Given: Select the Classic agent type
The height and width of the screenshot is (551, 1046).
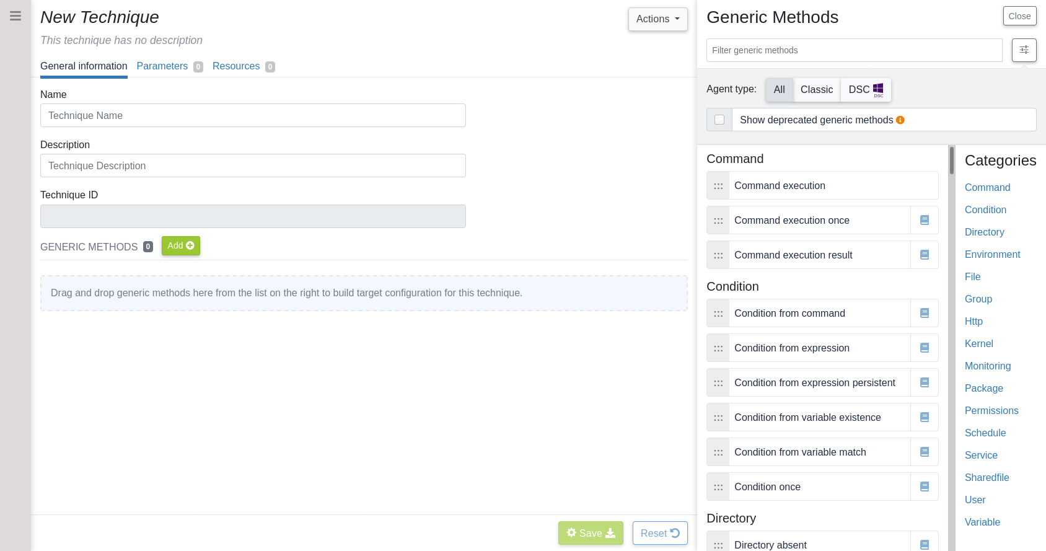Looking at the screenshot, I should [x=816, y=90].
